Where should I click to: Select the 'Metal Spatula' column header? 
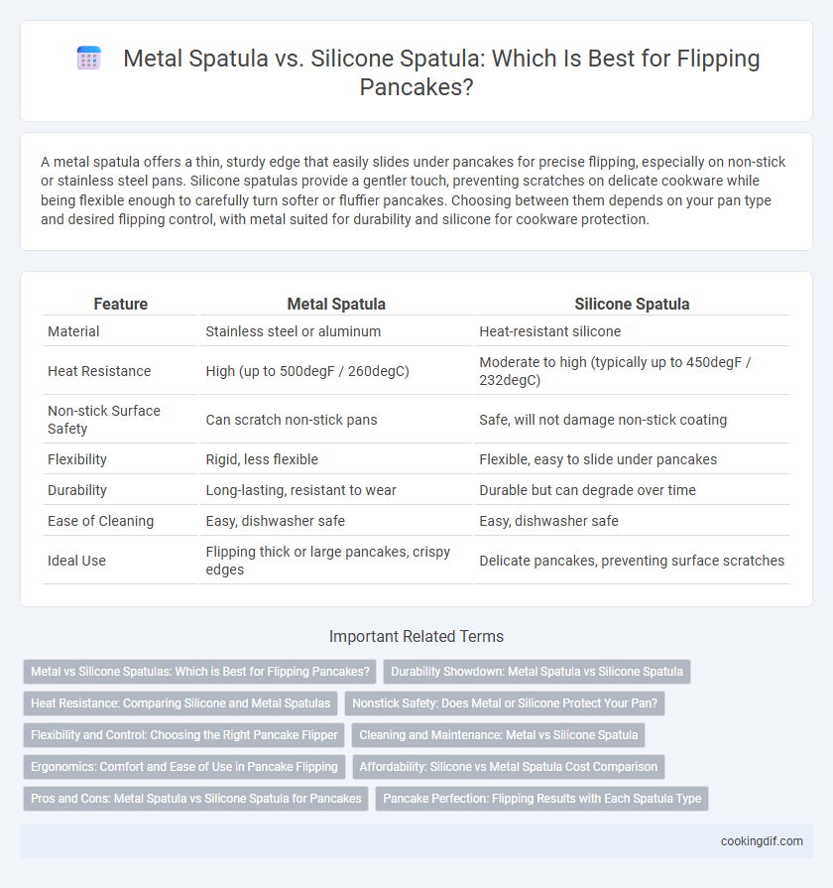pos(336,305)
